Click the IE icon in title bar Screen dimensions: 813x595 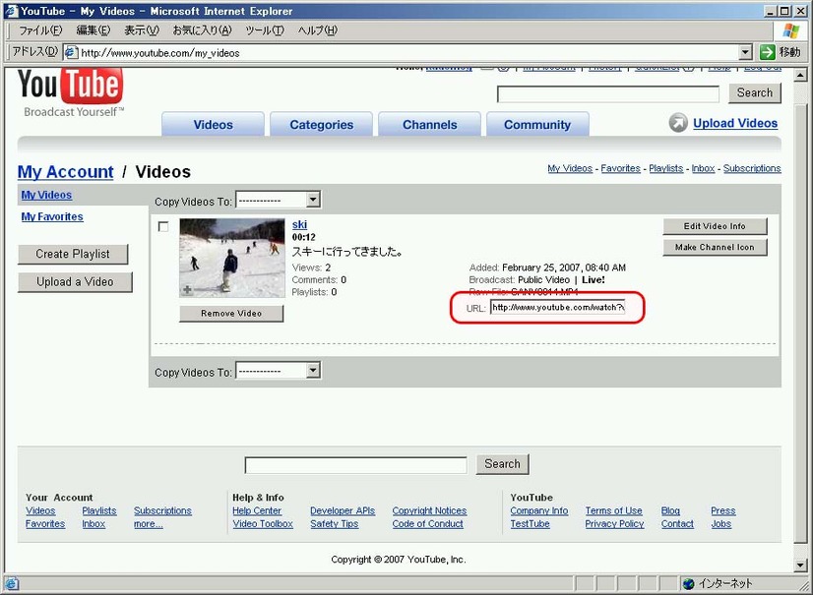[11, 11]
